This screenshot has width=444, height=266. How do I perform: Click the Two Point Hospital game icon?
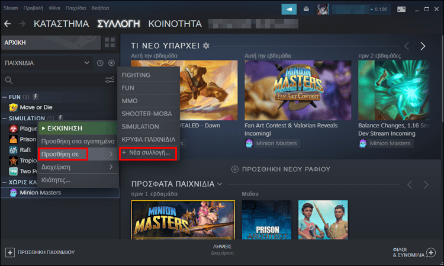click(13, 171)
